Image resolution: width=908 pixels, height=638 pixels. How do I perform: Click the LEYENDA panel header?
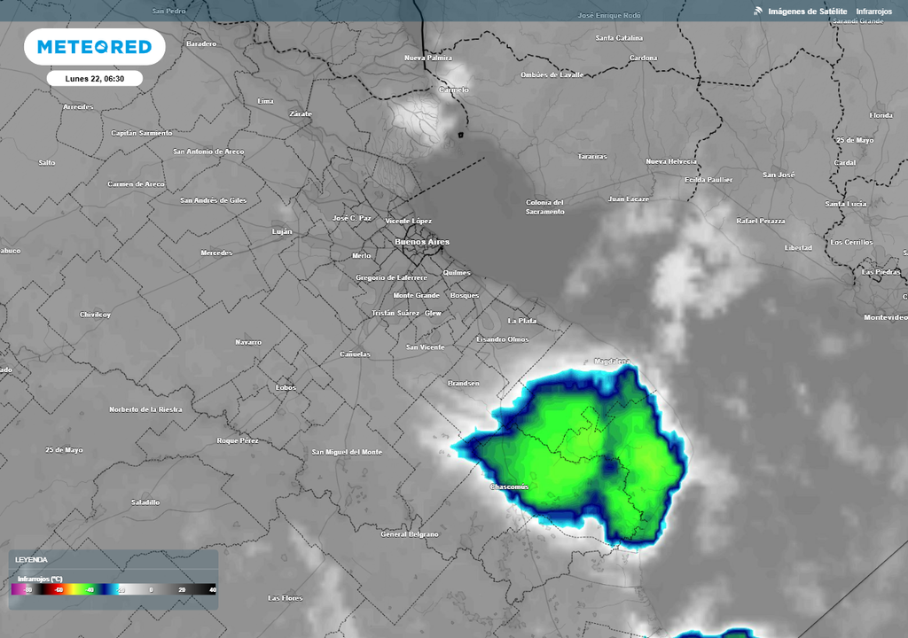31,558
